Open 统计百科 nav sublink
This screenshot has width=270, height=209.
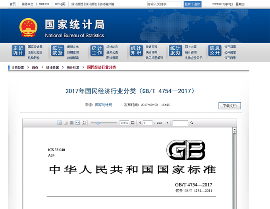(151, 47)
